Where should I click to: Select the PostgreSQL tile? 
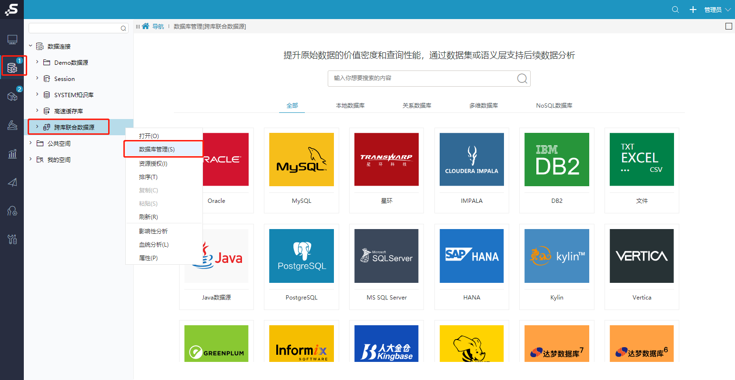(x=302, y=267)
